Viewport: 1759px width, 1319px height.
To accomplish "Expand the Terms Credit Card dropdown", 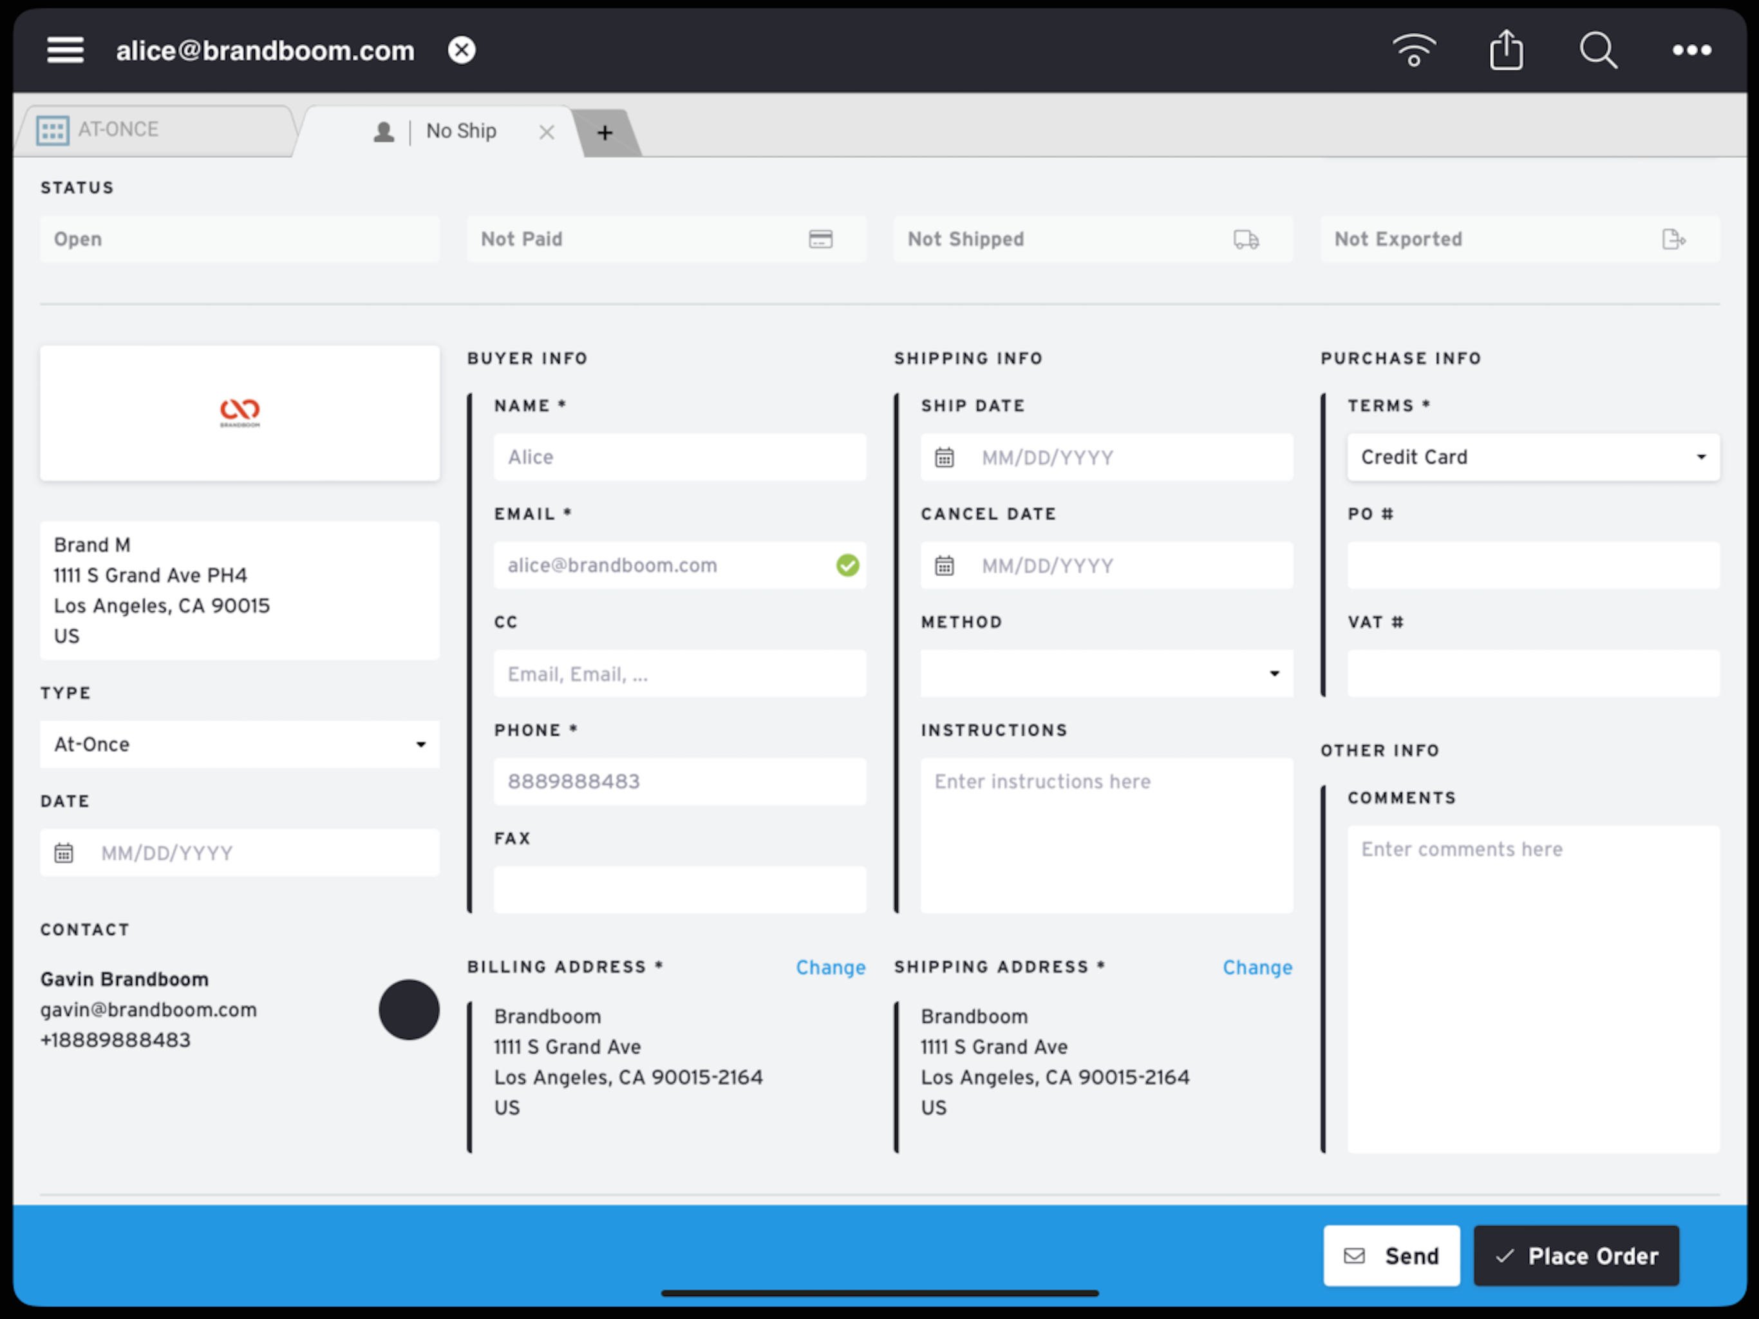I will coord(1532,457).
